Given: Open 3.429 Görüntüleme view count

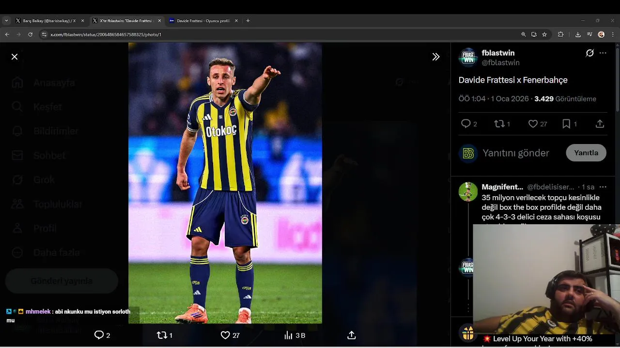Looking at the screenshot, I should 565,99.
